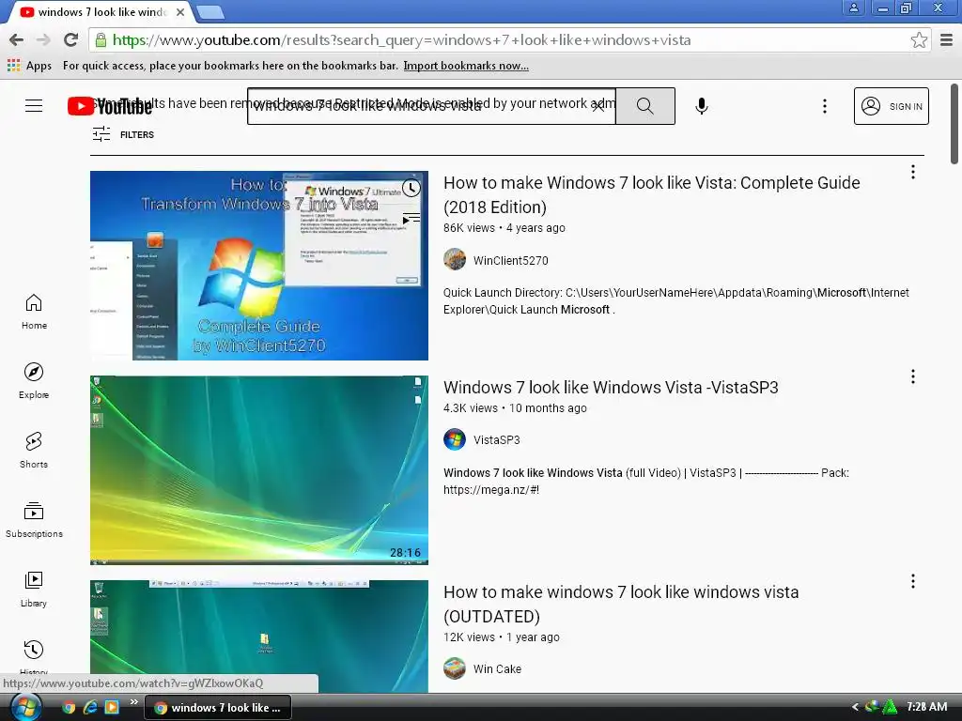
Task: Open VistaSP3 channel name
Action: pos(496,440)
